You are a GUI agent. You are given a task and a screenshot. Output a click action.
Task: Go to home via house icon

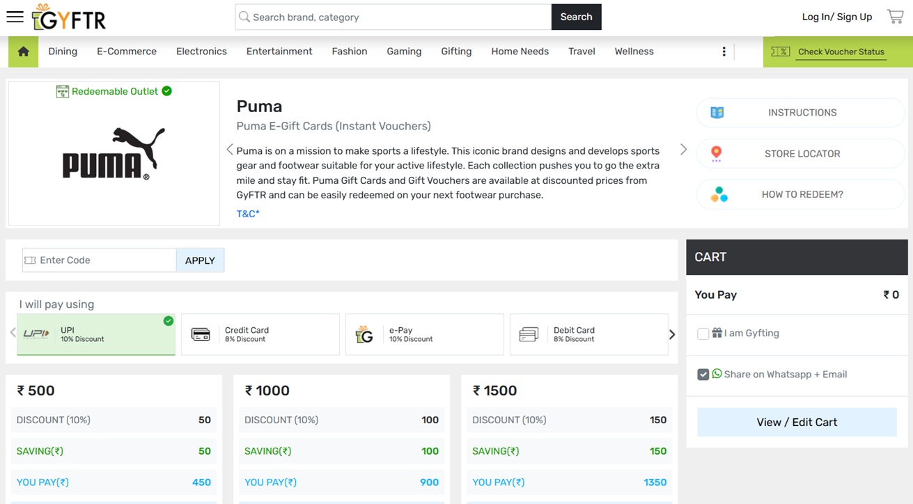tap(24, 52)
